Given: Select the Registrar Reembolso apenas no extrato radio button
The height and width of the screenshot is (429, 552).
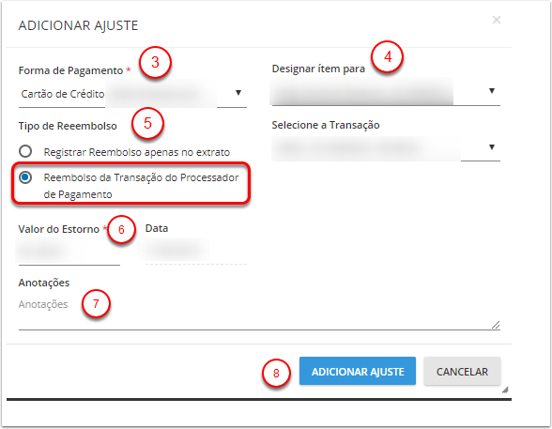Looking at the screenshot, I should (25, 151).
